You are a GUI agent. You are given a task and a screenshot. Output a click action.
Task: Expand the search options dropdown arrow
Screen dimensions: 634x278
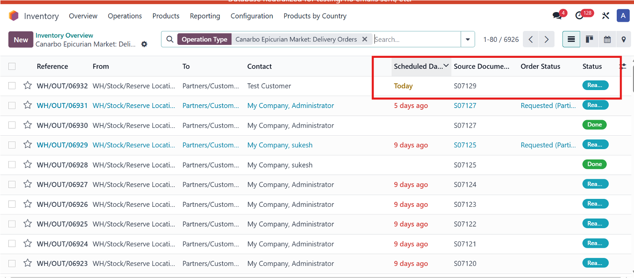pos(468,39)
